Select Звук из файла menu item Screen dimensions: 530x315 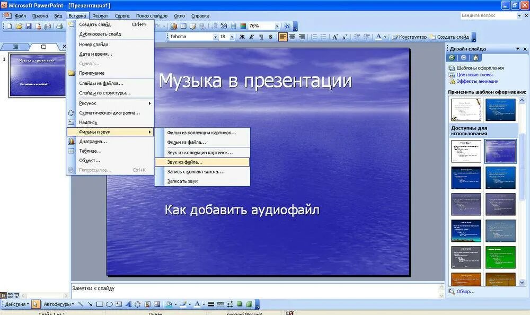pos(202,162)
